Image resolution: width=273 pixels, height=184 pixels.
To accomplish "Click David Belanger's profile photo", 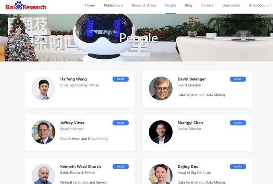I will [161, 89].
